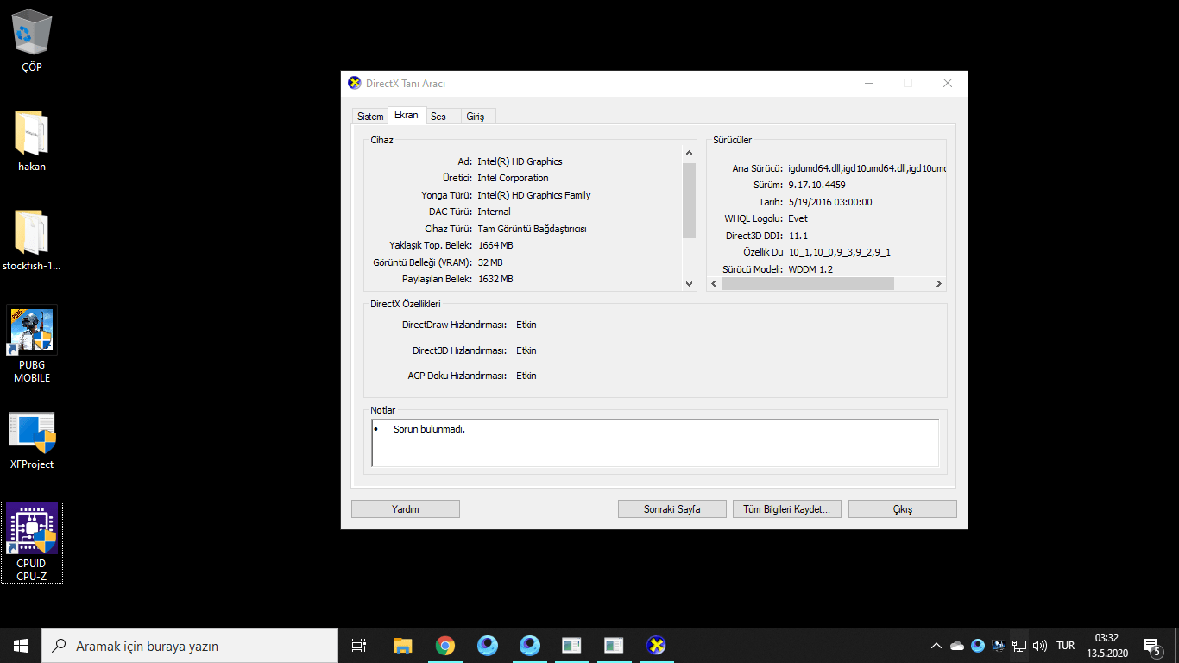Click Direct3D Hızlandırması "Etkin" status
The height and width of the screenshot is (663, 1179).
click(x=526, y=350)
